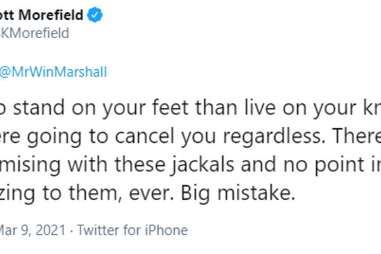Image resolution: width=381 pixels, height=254 pixels.
Task: Click the word "iPhone" in the source label
Action: [168, 228]
